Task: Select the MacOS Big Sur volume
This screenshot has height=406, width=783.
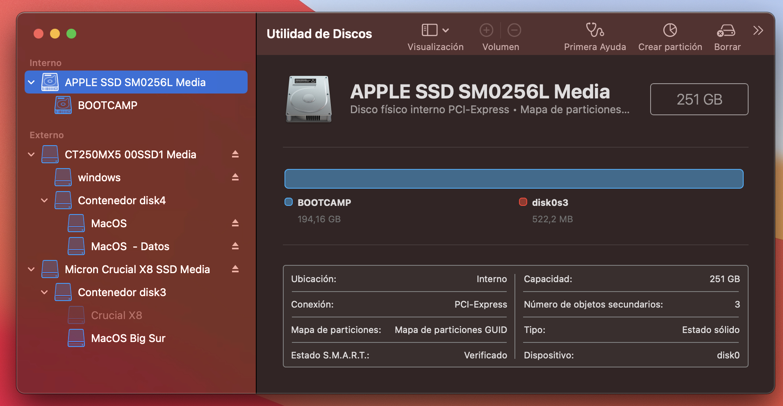Action: click(x=136, y=338)
